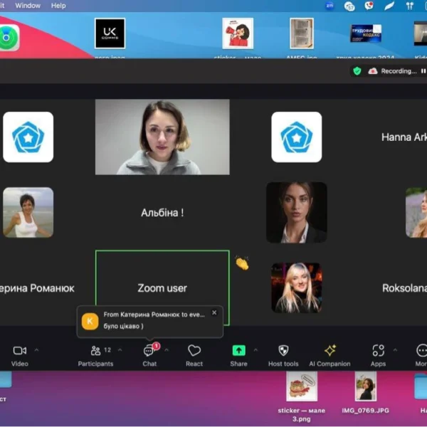Open the Help menu
Screen dimensions: 427x427
(58, 6)
